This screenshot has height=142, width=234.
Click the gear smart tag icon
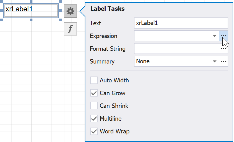click(70, 11)
